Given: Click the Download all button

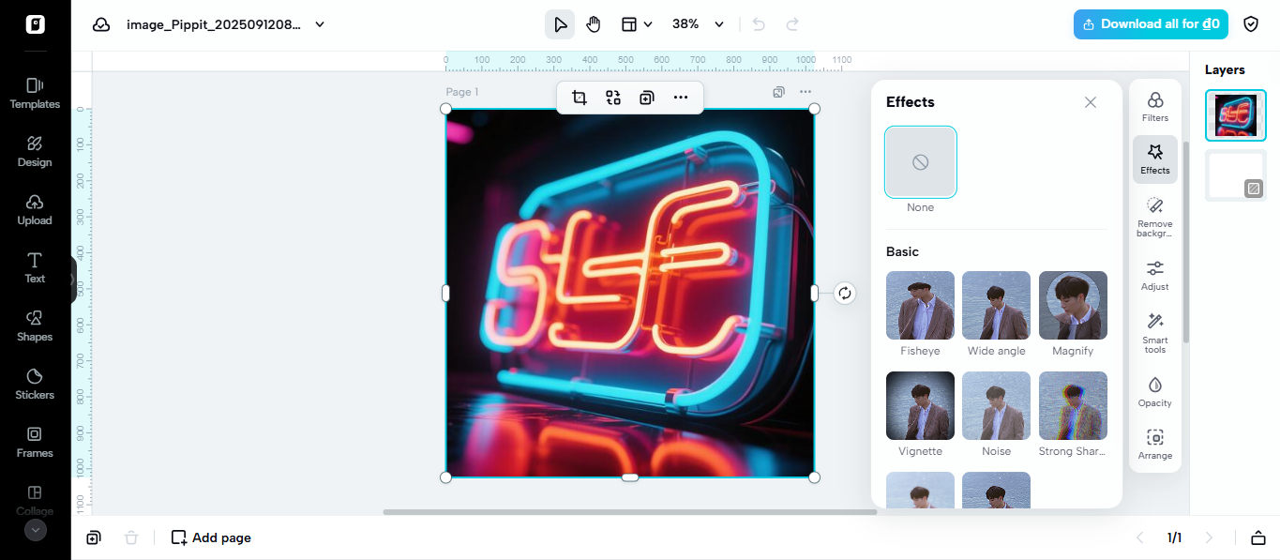Looking at the screenshot, I should [x=1150, y=24].
